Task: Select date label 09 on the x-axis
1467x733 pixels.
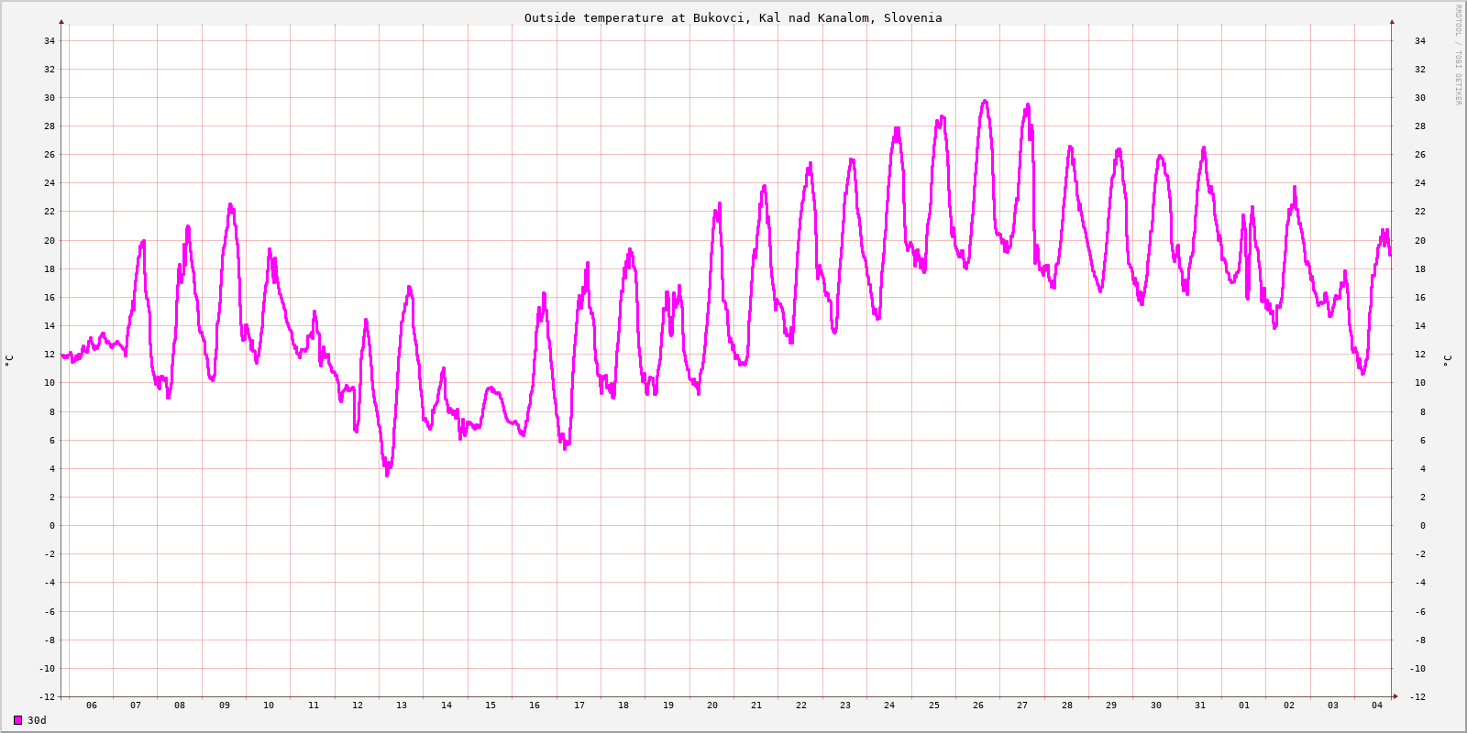Action: [225, 706]
